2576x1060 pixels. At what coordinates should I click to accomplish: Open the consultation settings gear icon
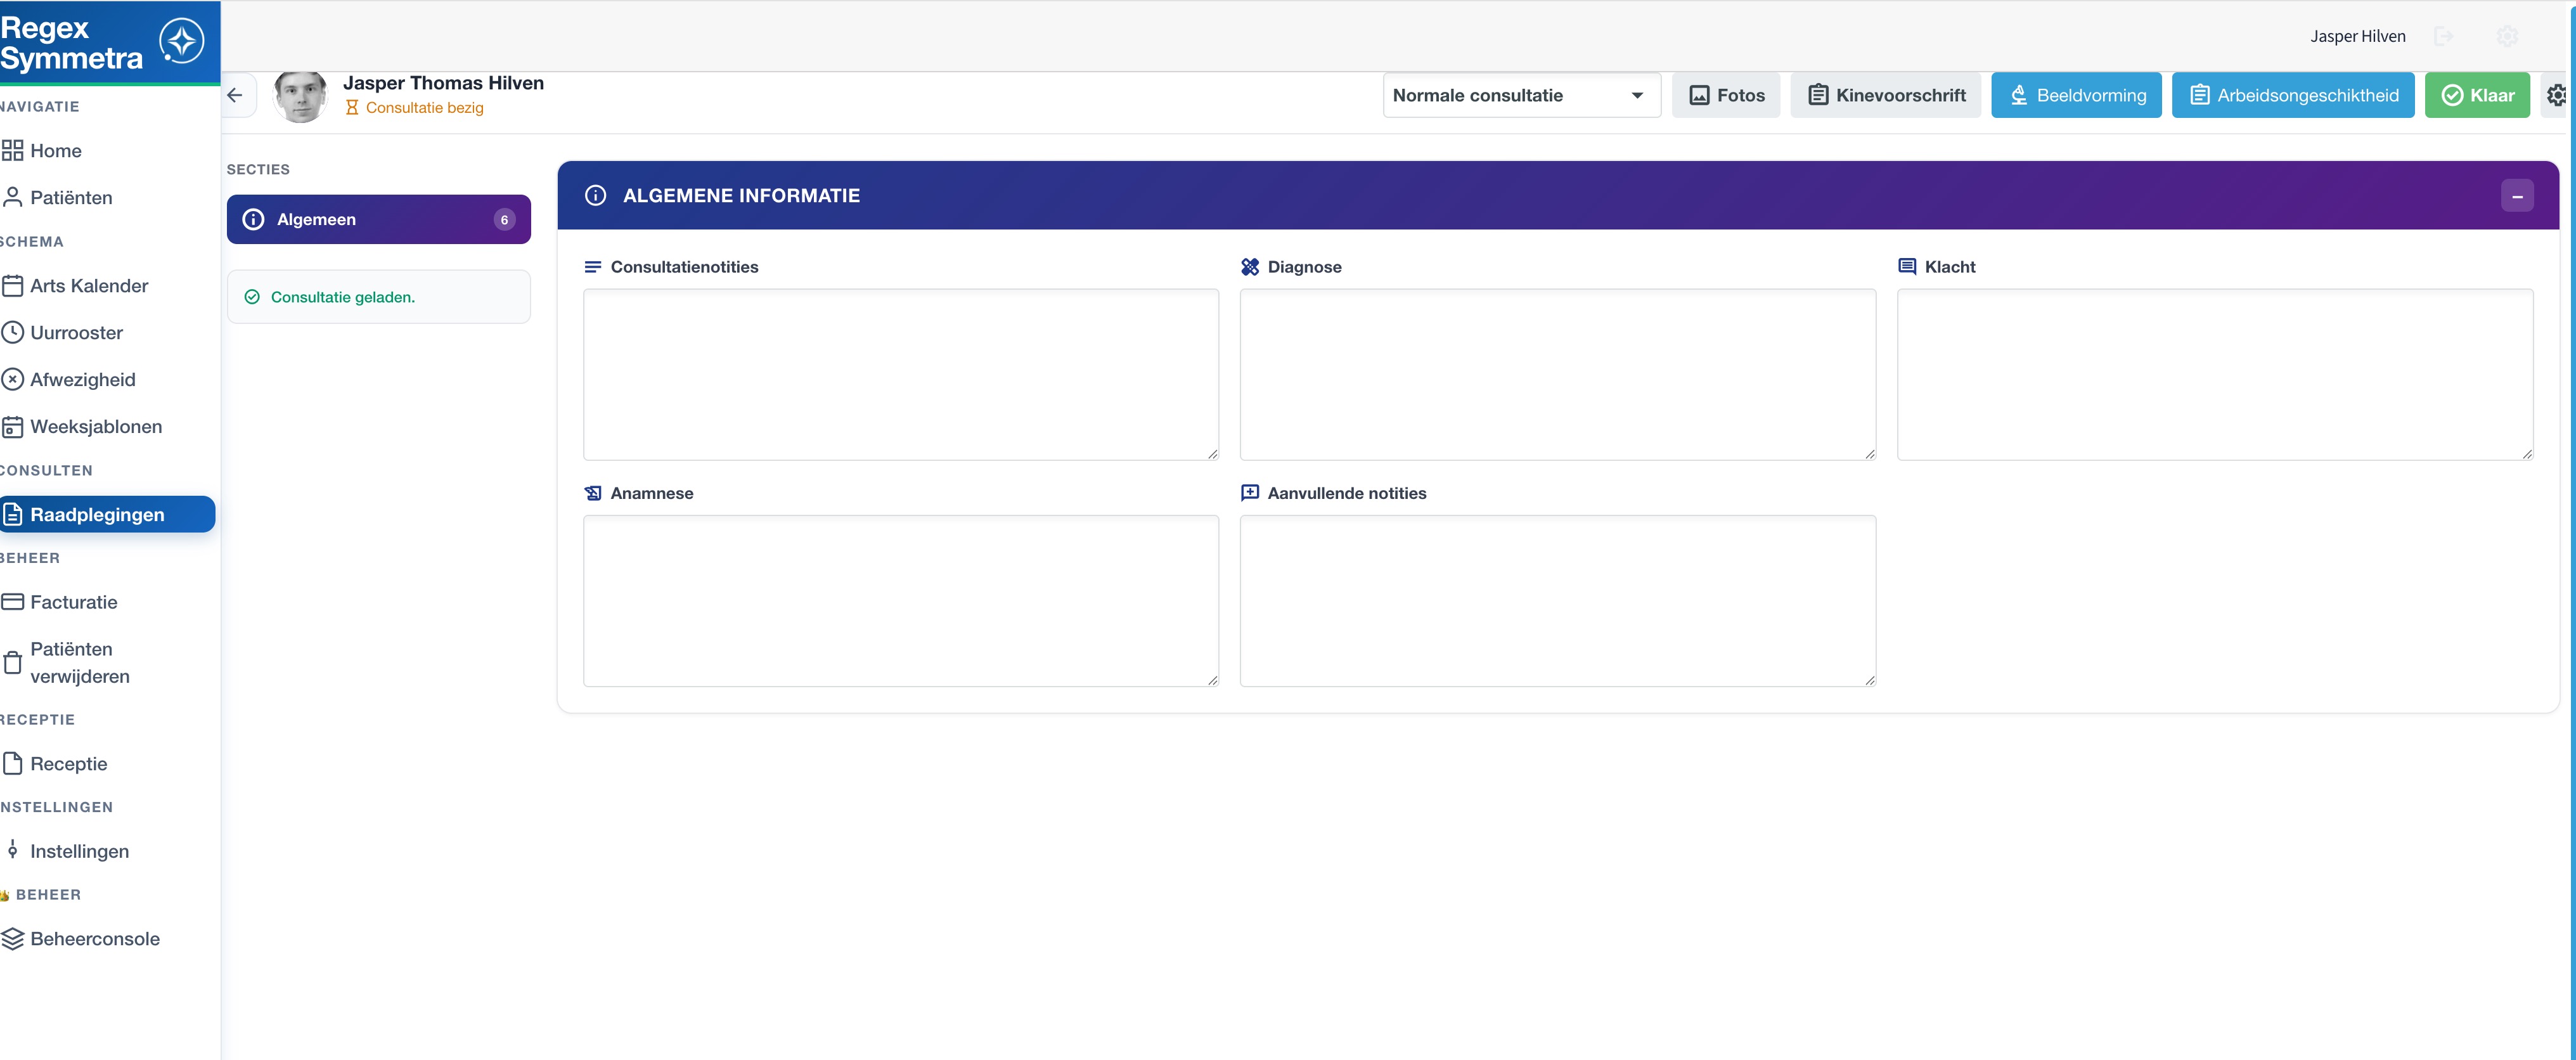tap(2556, 95)
